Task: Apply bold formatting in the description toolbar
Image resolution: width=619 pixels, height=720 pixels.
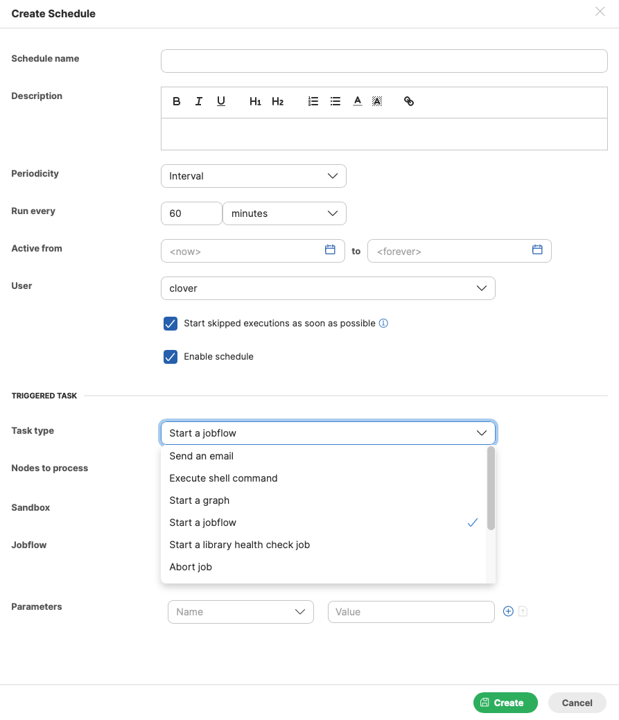Action: [x=176, y=101]
